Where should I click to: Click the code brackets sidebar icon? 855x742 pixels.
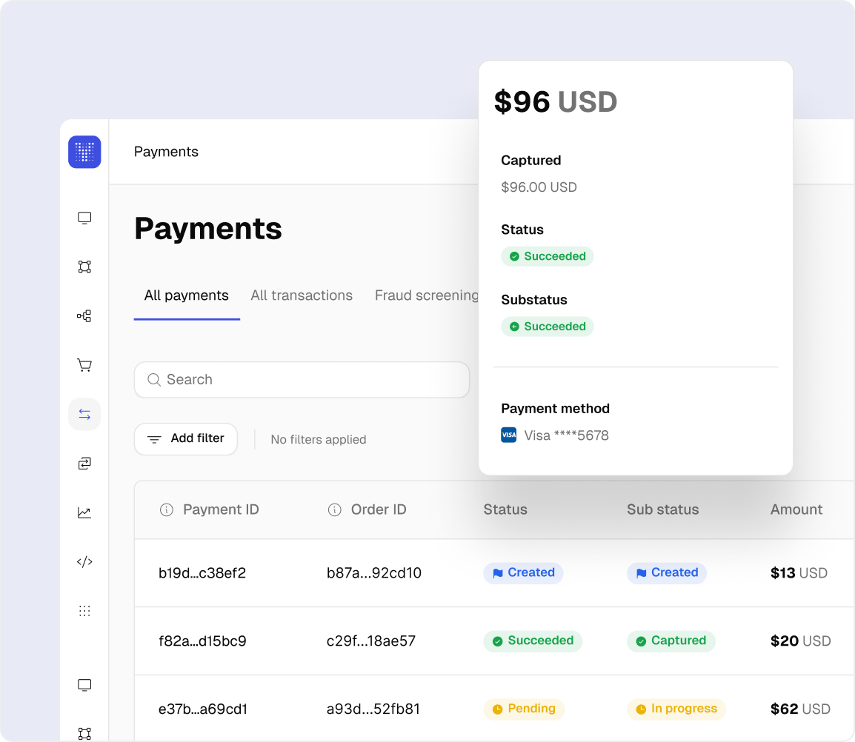(x=84, y=562)
